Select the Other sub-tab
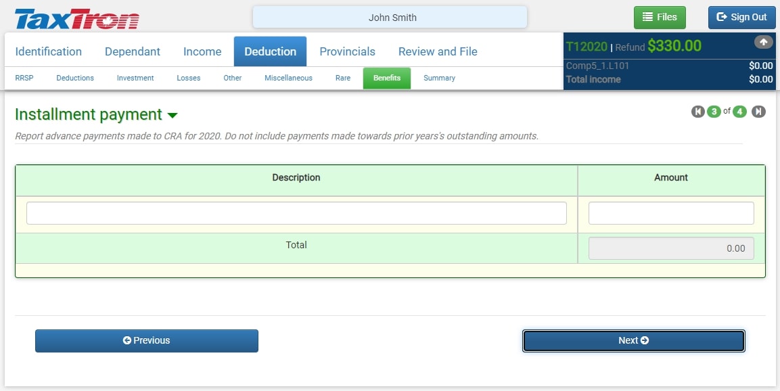Viewport: 780px width, 391px height. point(232,78)
